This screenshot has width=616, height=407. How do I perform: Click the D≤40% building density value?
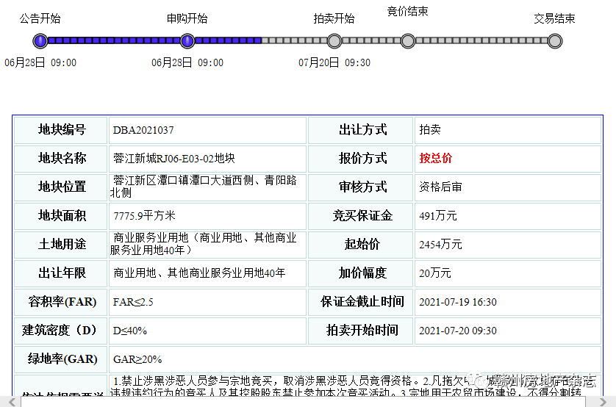[129, 331]
